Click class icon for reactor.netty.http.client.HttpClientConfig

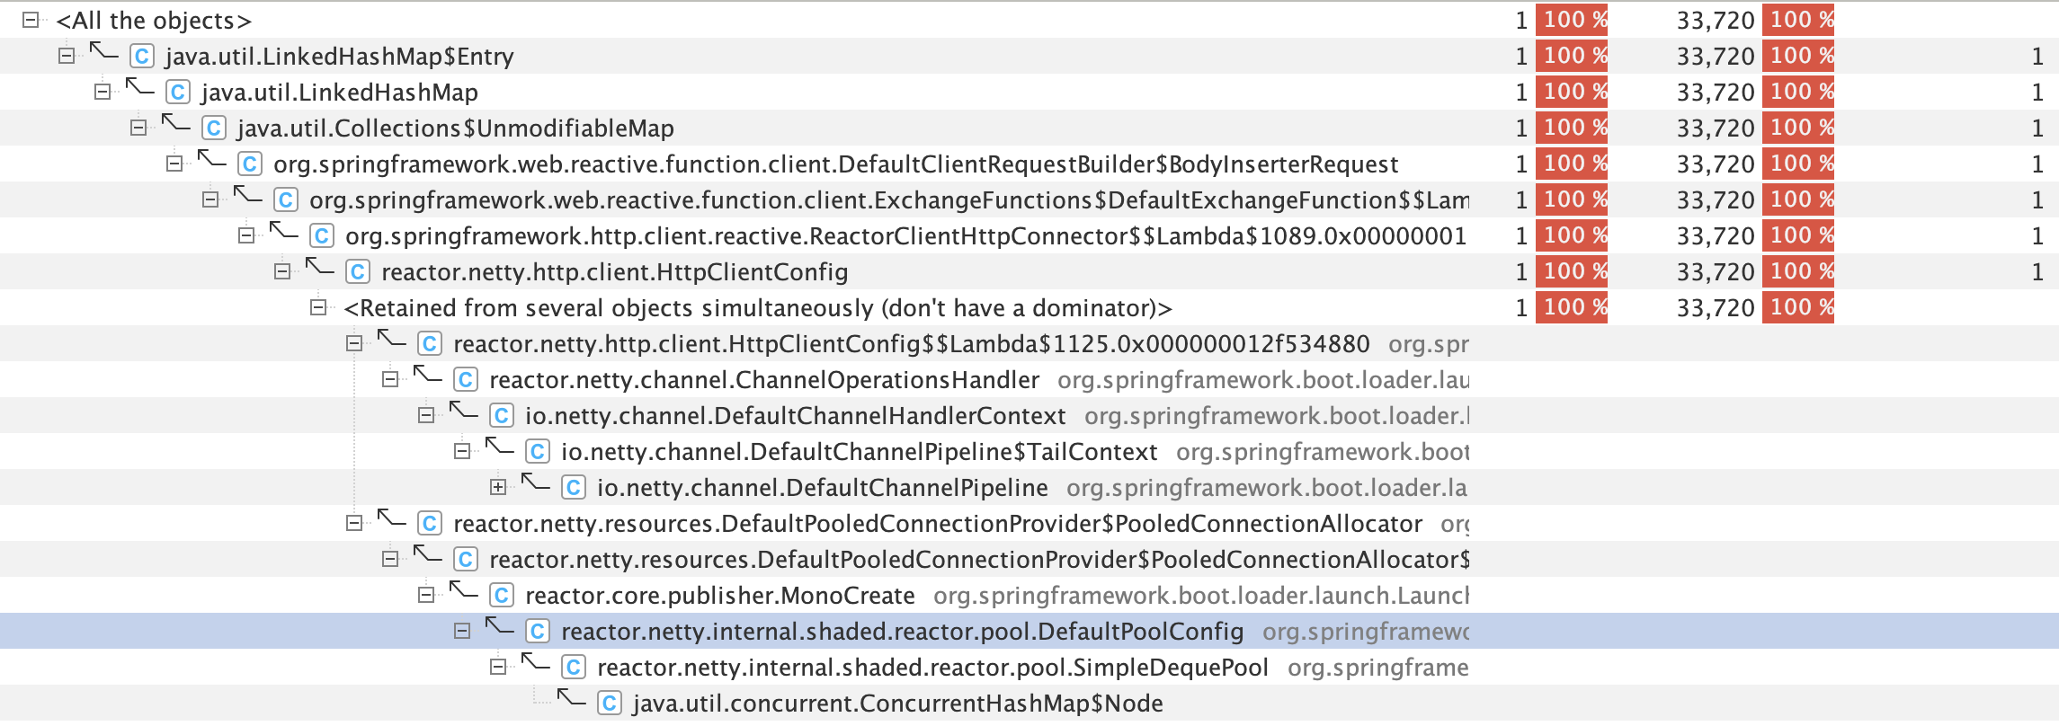[357, 272]
